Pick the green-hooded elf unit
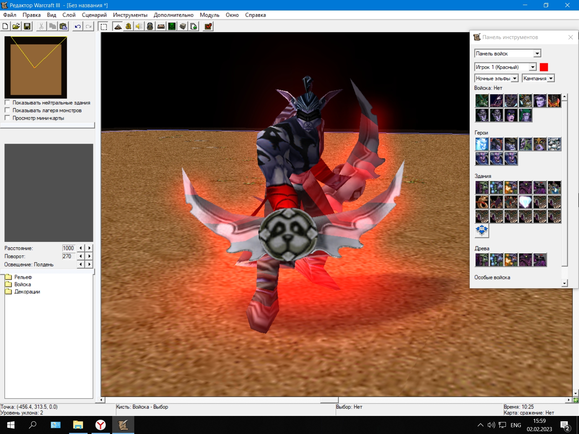The height and width of the screenshot is (434, 579). (525, 115)
